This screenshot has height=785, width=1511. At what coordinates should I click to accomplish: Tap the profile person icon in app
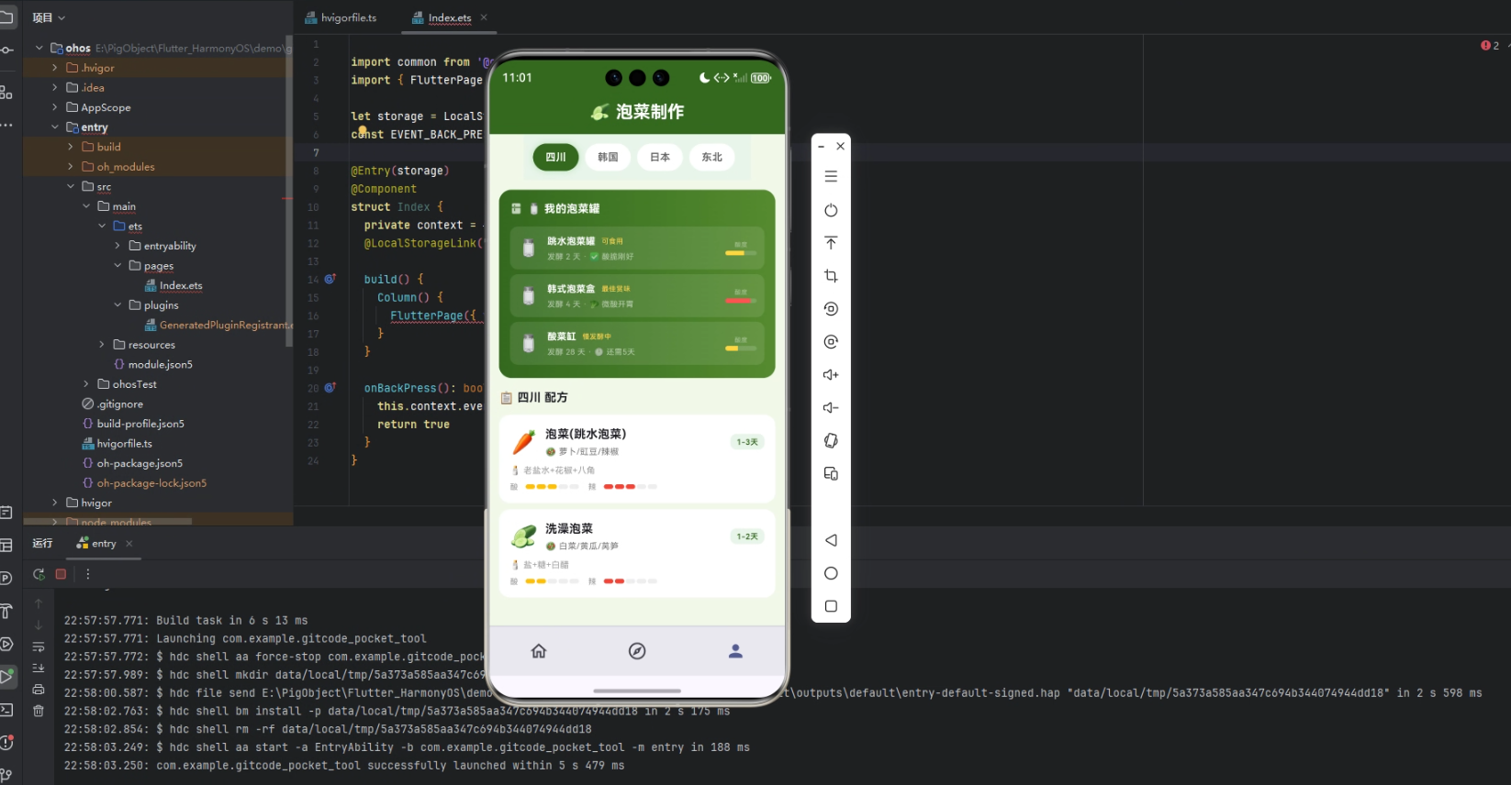pos(735,651)
